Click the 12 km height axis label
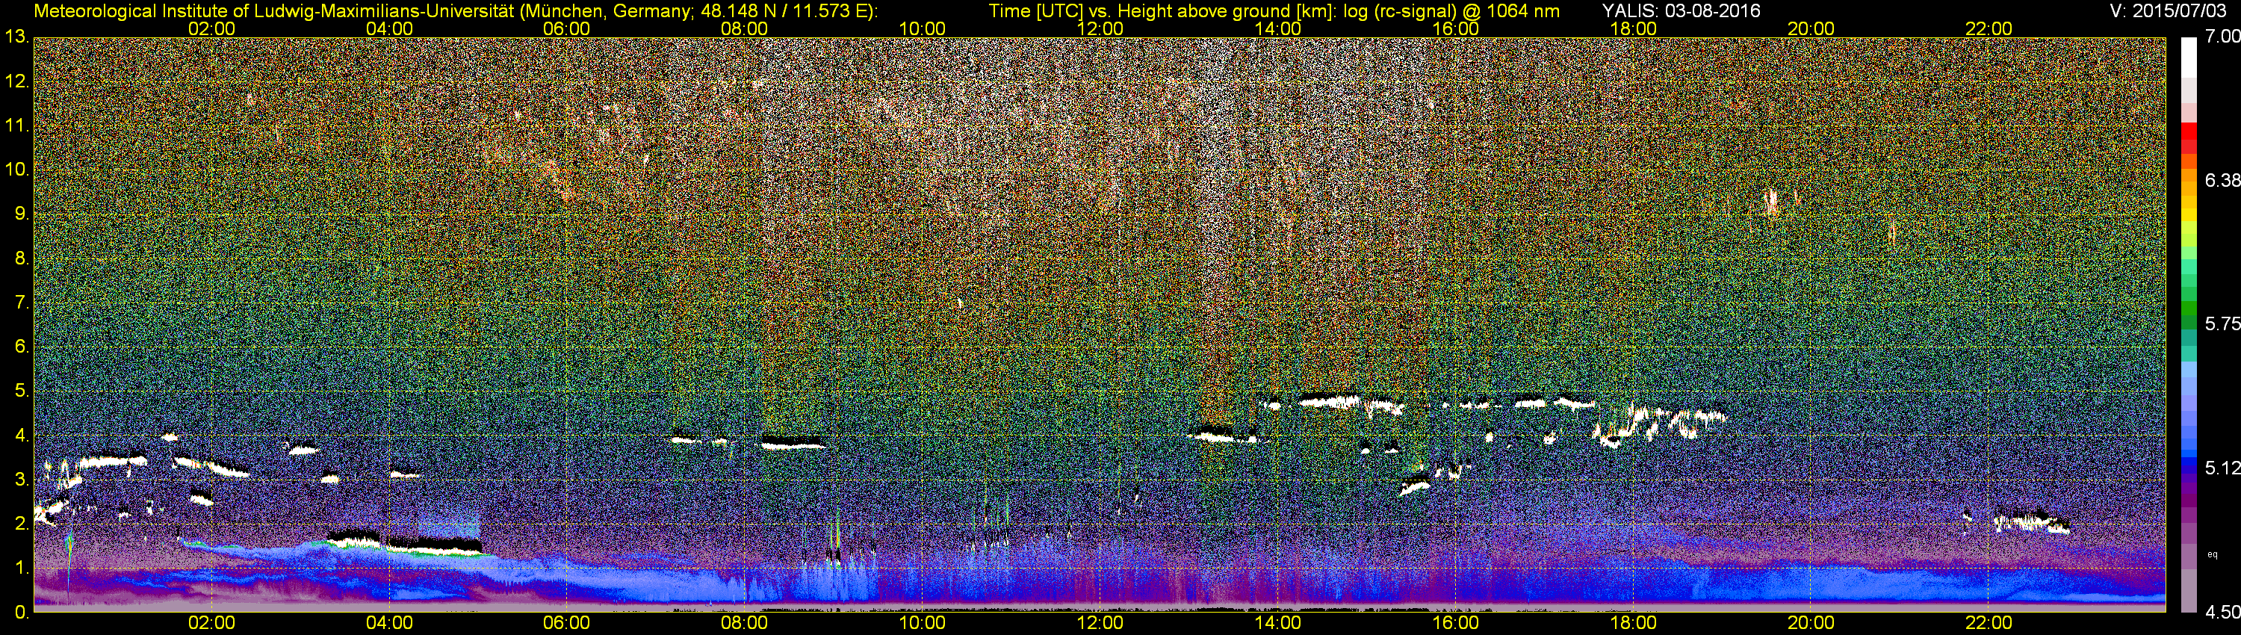2241x635 pixels. click(16, 81)
